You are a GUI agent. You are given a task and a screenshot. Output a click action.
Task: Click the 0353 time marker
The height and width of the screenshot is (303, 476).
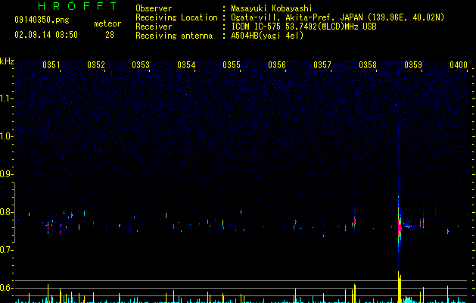click(x=141, y=65)
